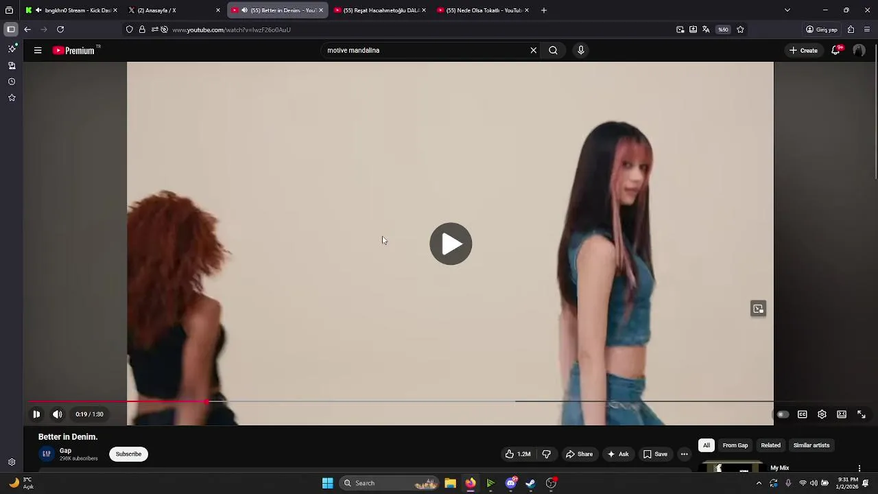Open sidebar bookmarks star icon

(x=12, y=98)
